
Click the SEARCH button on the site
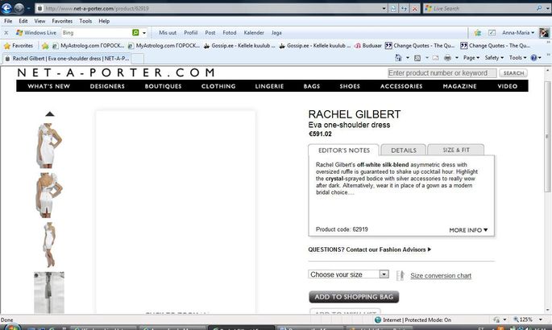513,73
